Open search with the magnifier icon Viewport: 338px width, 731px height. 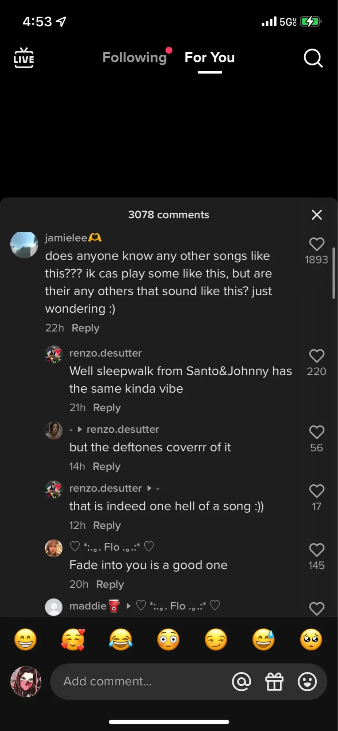[x=313, y=58]
